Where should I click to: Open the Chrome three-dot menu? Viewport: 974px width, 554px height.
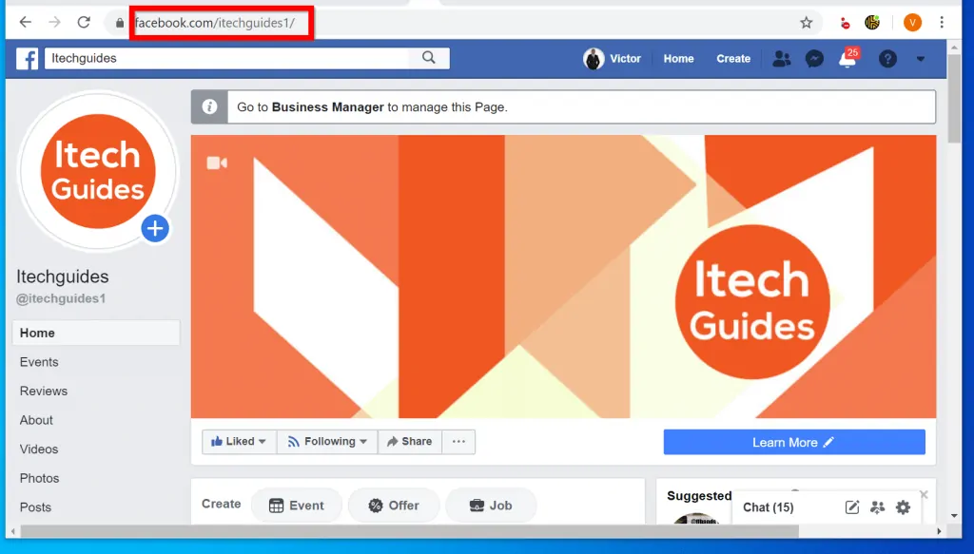point(942,23)
